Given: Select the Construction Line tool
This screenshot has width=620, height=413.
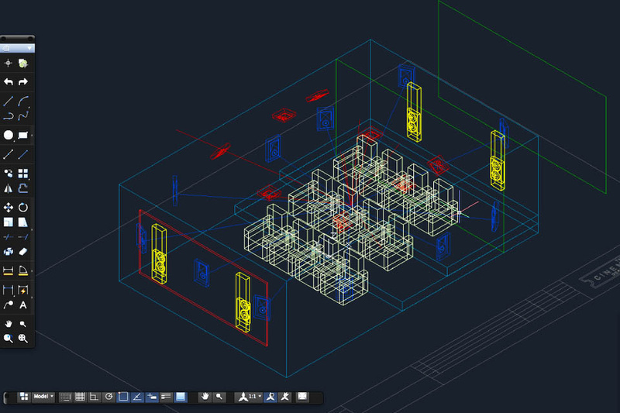Looking at the screenshot, I should (9, 154).
